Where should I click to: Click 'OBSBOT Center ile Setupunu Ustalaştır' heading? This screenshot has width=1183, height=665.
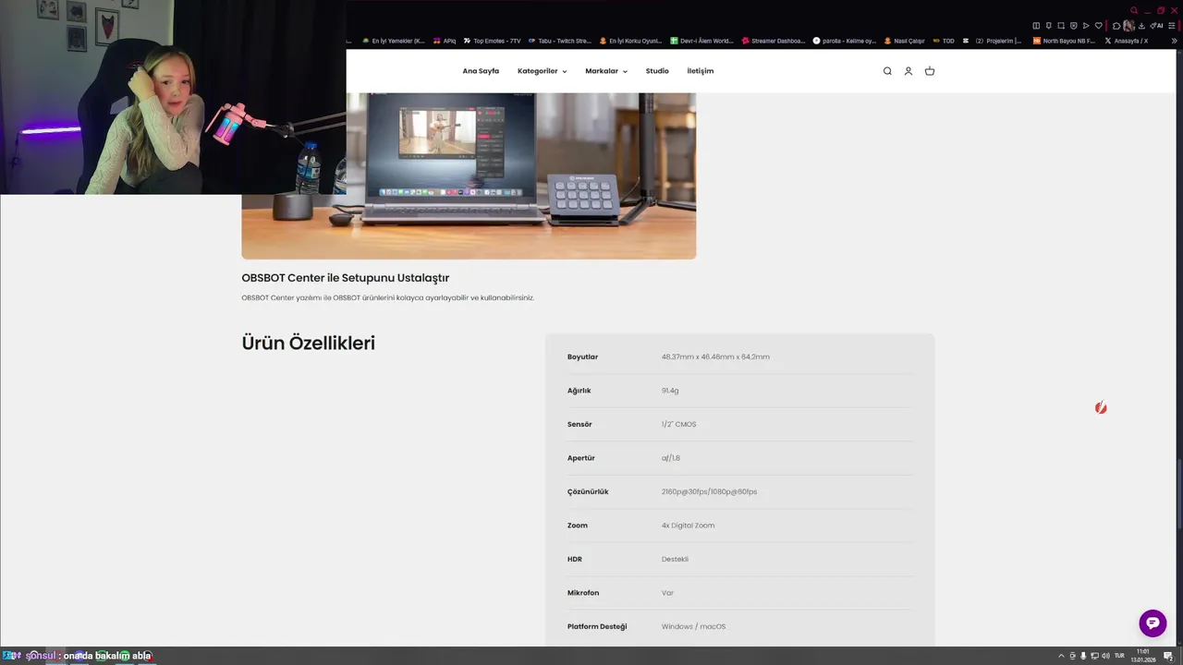click(346, 278)
